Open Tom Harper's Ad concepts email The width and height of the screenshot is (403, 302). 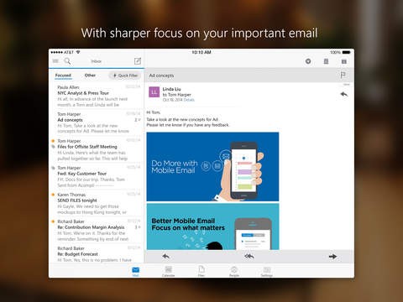(x=97, y=122)
